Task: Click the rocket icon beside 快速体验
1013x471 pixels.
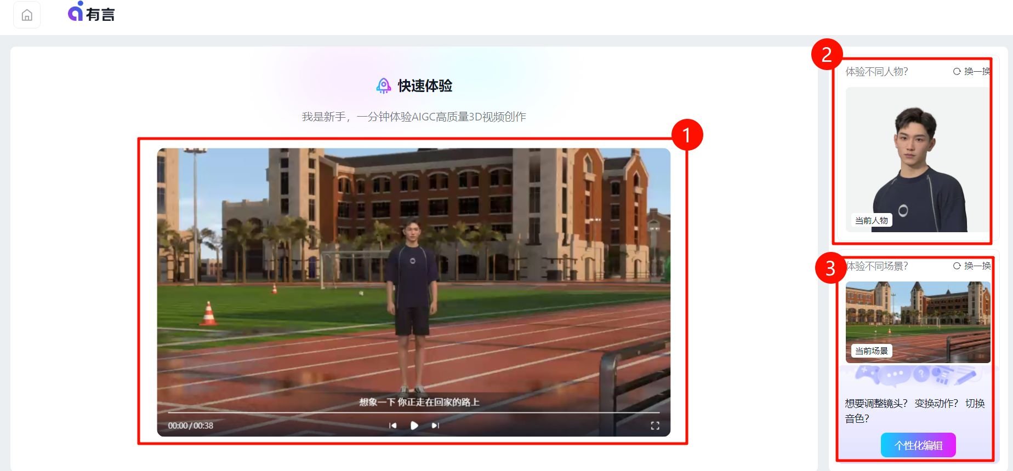Action: [x=383, y=86]
